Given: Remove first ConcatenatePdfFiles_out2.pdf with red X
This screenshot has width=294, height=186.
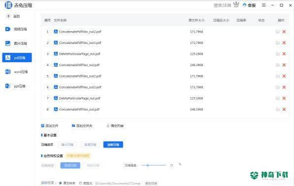Looking at the screenshot, I should (x=284, y=32).
